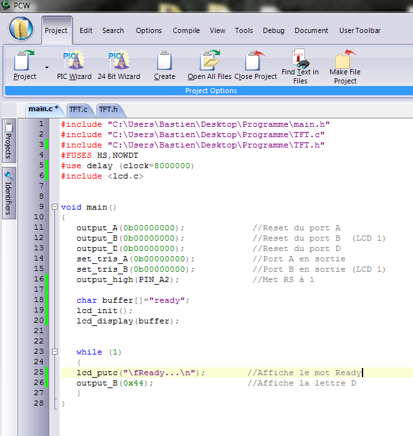Place cursor on output_A(0b00000000) statement
413x436 pixels.
(x=130, y=228)
